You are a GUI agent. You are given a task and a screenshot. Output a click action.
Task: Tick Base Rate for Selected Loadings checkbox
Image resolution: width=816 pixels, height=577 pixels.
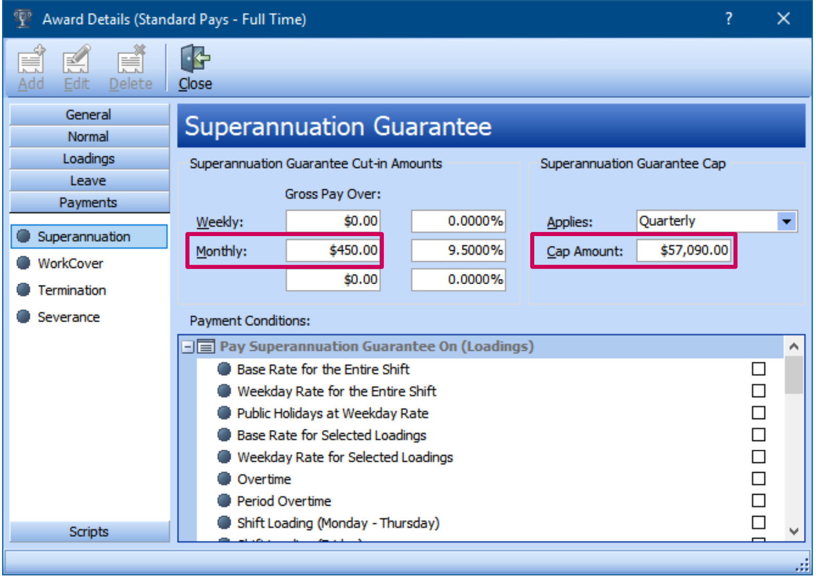click(759, 435)
